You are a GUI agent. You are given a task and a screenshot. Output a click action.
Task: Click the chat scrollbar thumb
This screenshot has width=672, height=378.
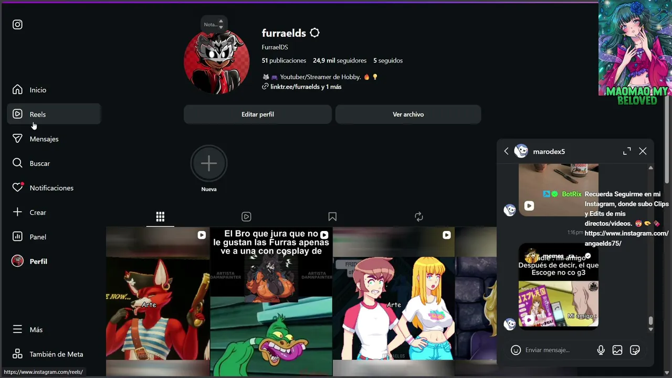651,321
